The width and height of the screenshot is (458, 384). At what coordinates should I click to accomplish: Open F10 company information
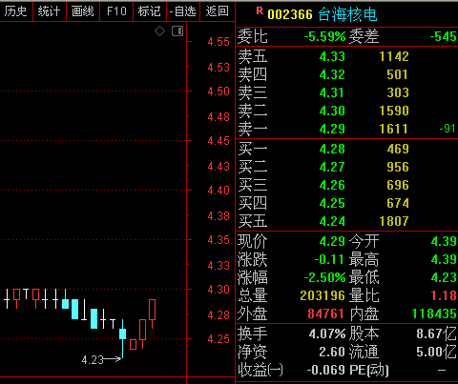[x=116, y=11]
